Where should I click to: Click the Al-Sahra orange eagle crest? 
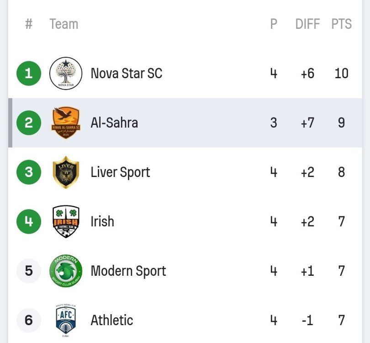pyautogui.click(x=66, y=123)
